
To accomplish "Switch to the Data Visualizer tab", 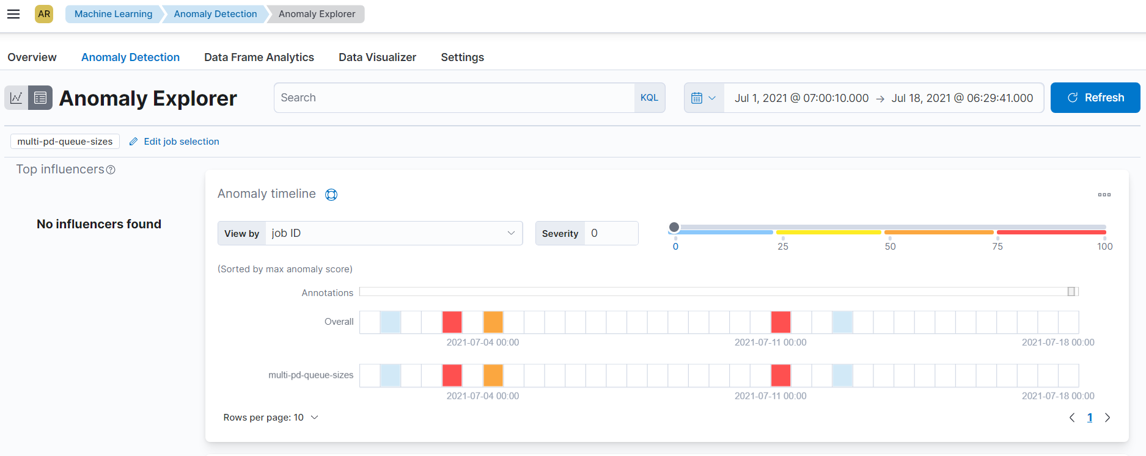I will 377,57.
